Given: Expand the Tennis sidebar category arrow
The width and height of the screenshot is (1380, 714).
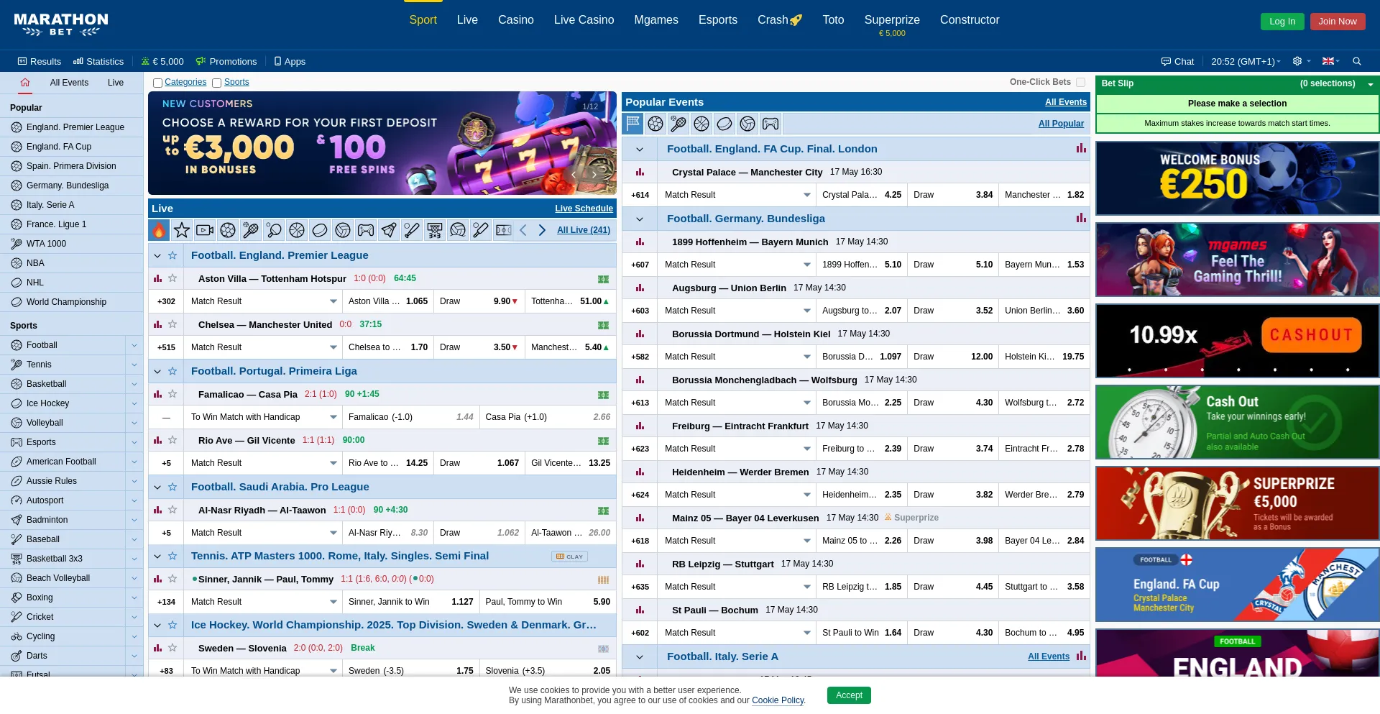Looking at the screenshot, I should pos(134,365).
